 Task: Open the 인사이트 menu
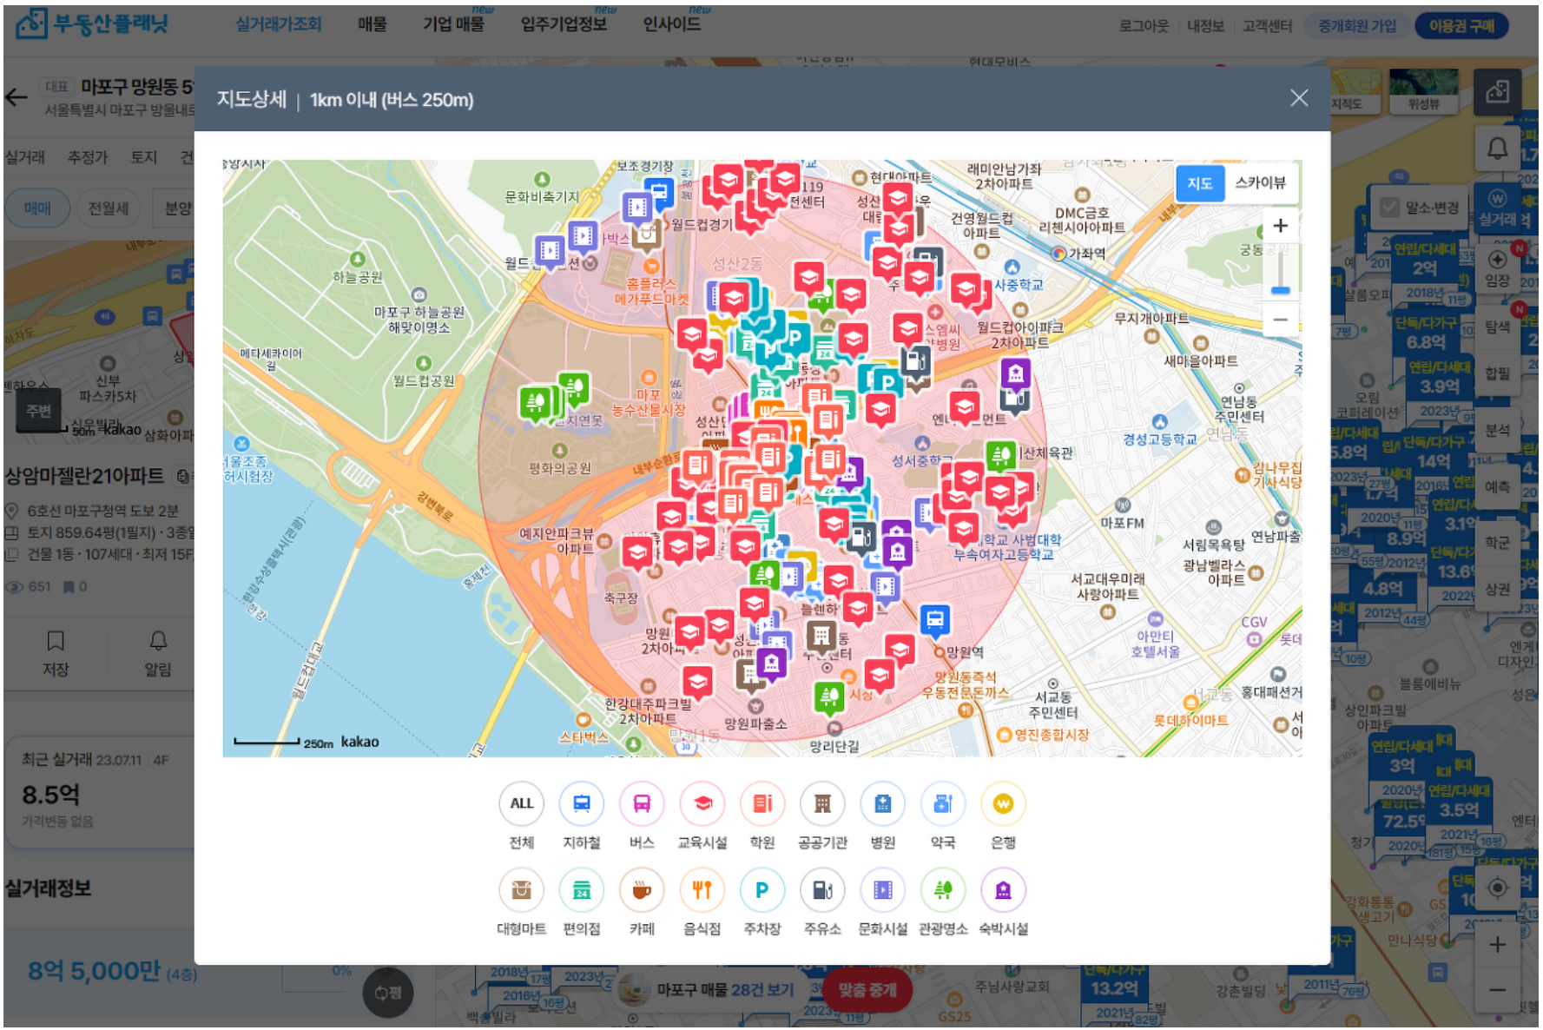(671, 24)
